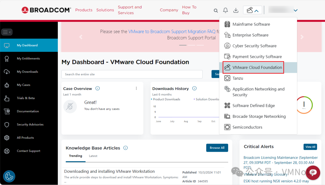This screenshot has height=185, width=325.
Task: Open the chat support bubble icon
Action: 313,172
